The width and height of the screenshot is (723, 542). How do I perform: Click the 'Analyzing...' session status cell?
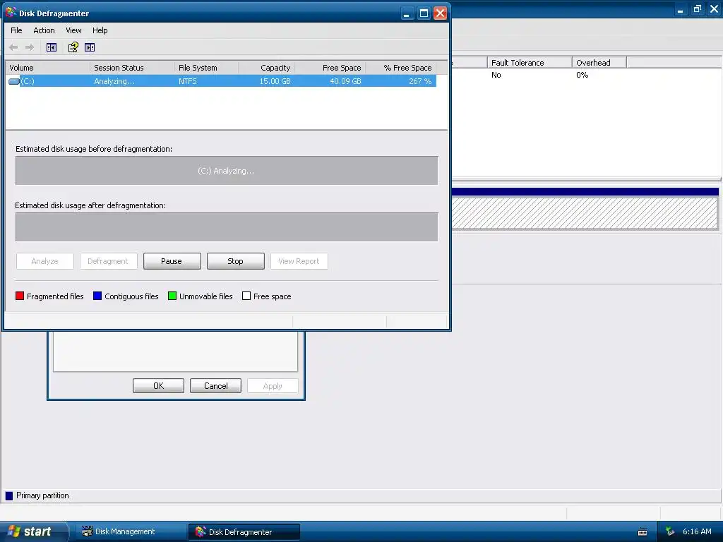(x=114, y=81)
